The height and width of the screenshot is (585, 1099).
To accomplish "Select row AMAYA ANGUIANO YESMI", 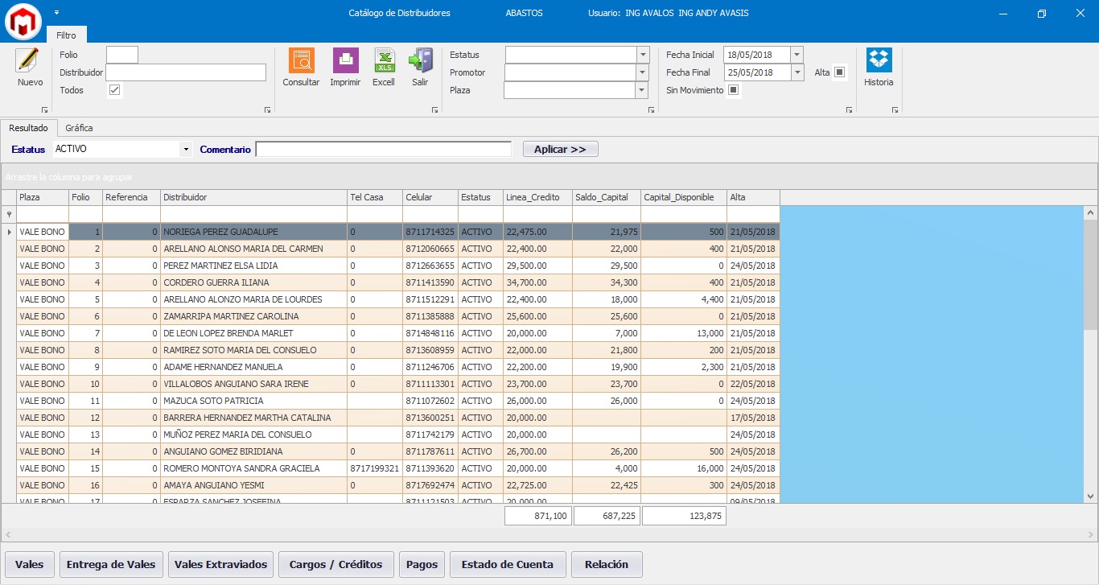I will pyautogui.click(x=398, y=485).
